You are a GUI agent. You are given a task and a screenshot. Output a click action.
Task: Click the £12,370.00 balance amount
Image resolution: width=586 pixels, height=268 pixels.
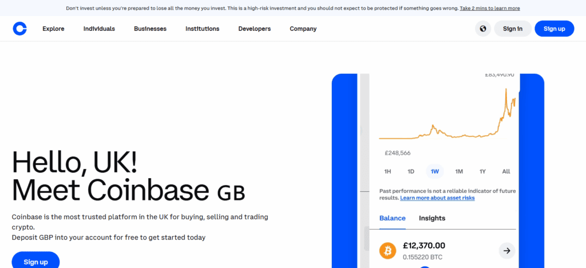pyautogui.click(x=424, y=246)
